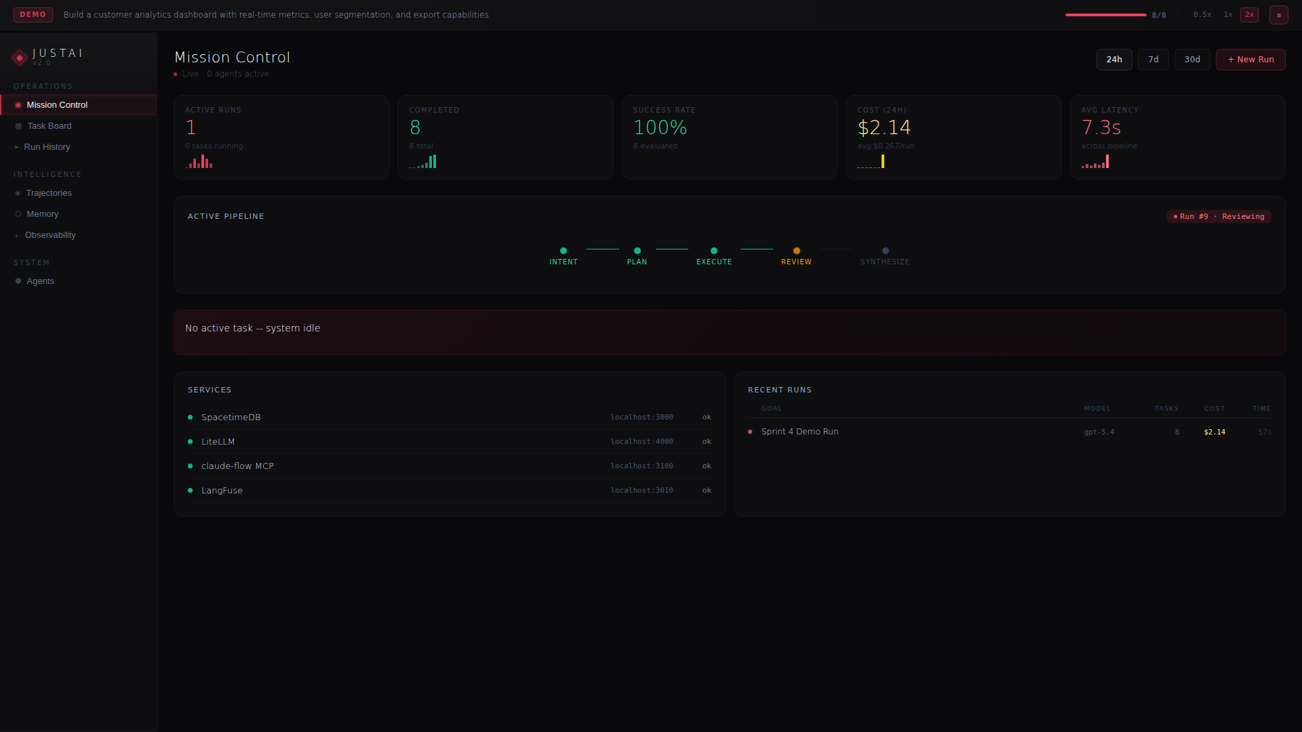This screenshot has width=1302, height=732.
Task: Click the Active Runs sparkline chart
Action: point(199,161)
